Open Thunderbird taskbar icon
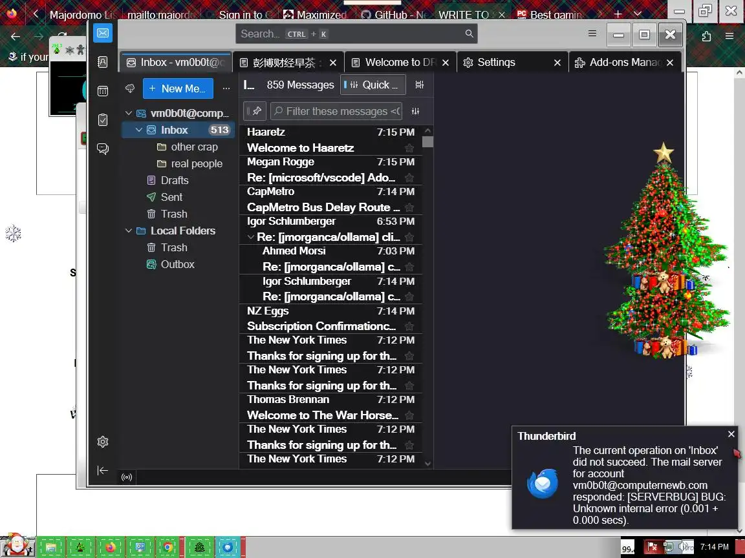Image resolution: width=745 pixels, height=558 pixels. tap(228, 548)
